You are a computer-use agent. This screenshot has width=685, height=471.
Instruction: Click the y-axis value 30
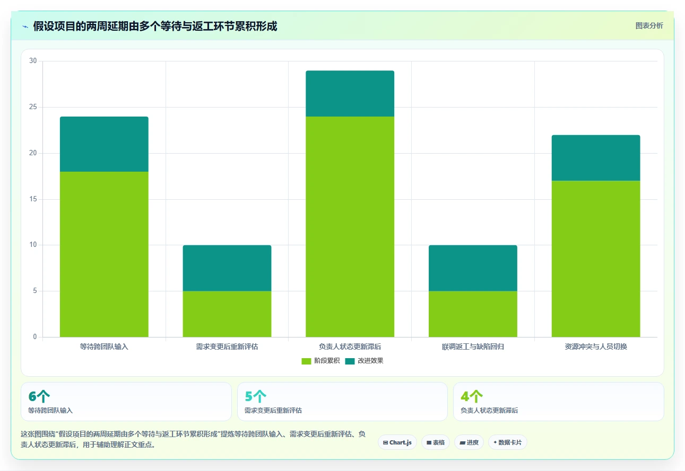(x=33, y=61)
